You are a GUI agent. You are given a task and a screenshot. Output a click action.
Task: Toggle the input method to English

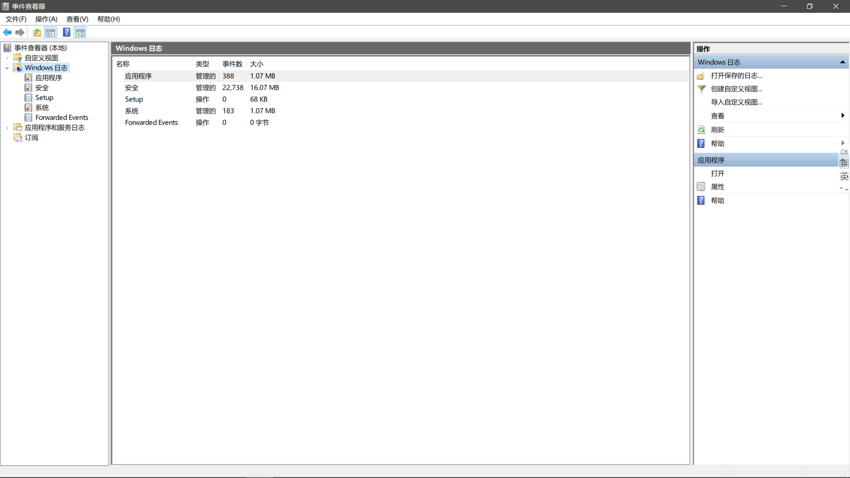(844, 176)
